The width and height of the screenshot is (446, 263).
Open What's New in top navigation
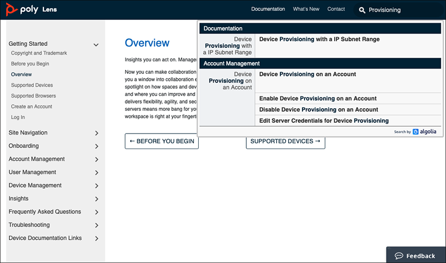tap(306, 9)
